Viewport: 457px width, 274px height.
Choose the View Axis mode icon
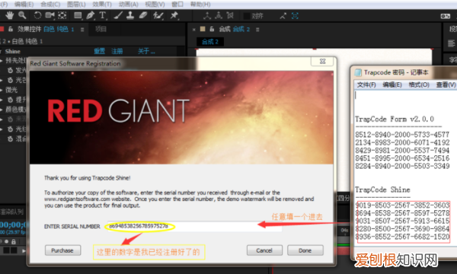click(230, 16)
